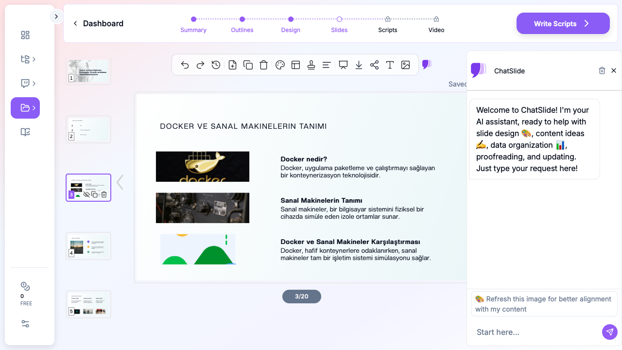Duplicate the current slide

pos(248,65)
